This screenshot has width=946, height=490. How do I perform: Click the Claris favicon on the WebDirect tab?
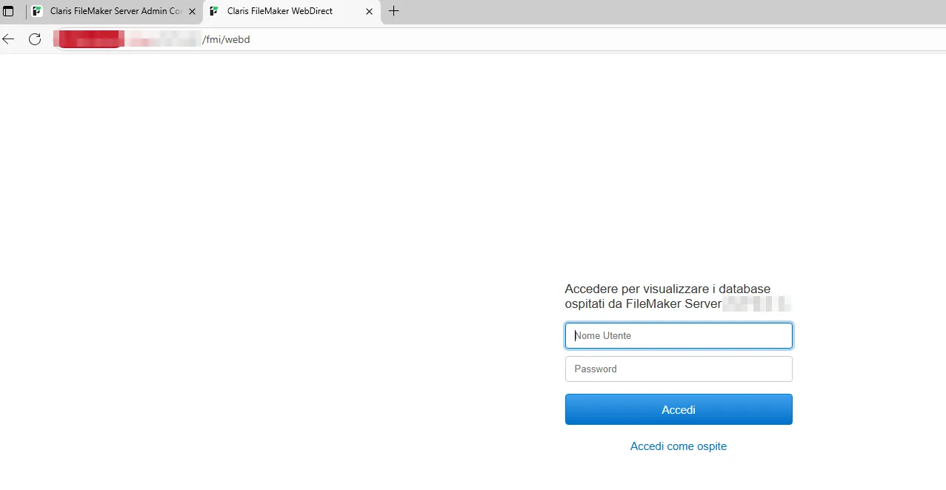[x=213, y=11]
